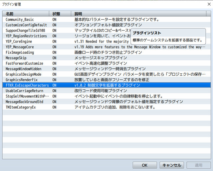Click description 放置していると画面がフリーズするのを修正

click(x=112, y=80)
